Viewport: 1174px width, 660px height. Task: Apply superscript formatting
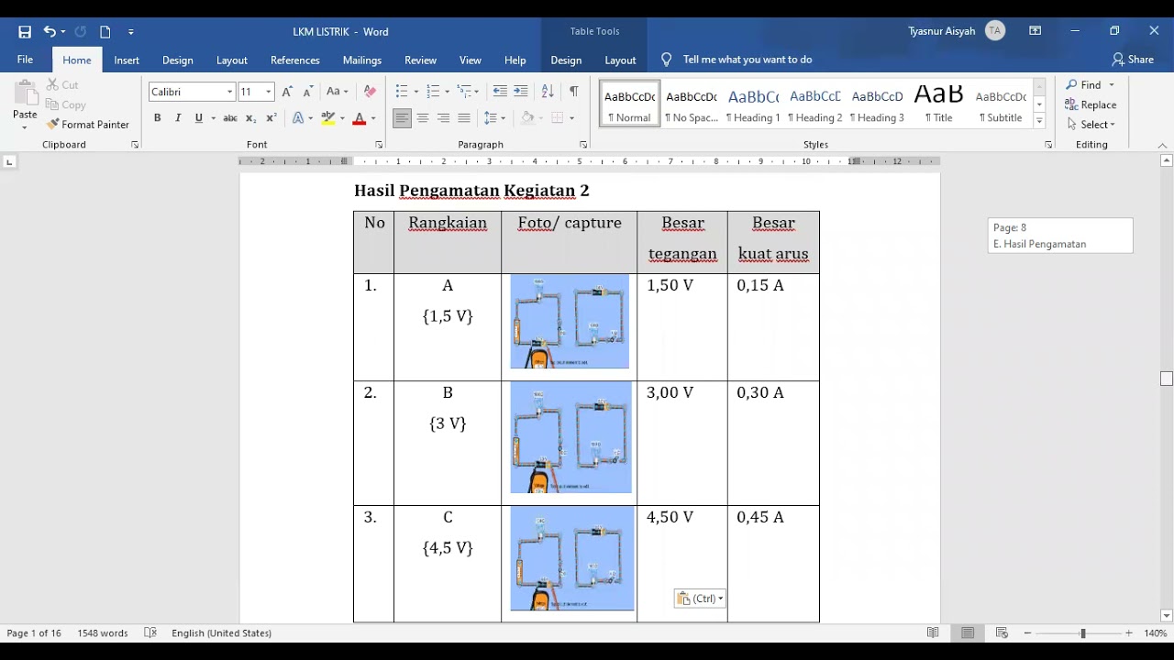pos(271,118)
